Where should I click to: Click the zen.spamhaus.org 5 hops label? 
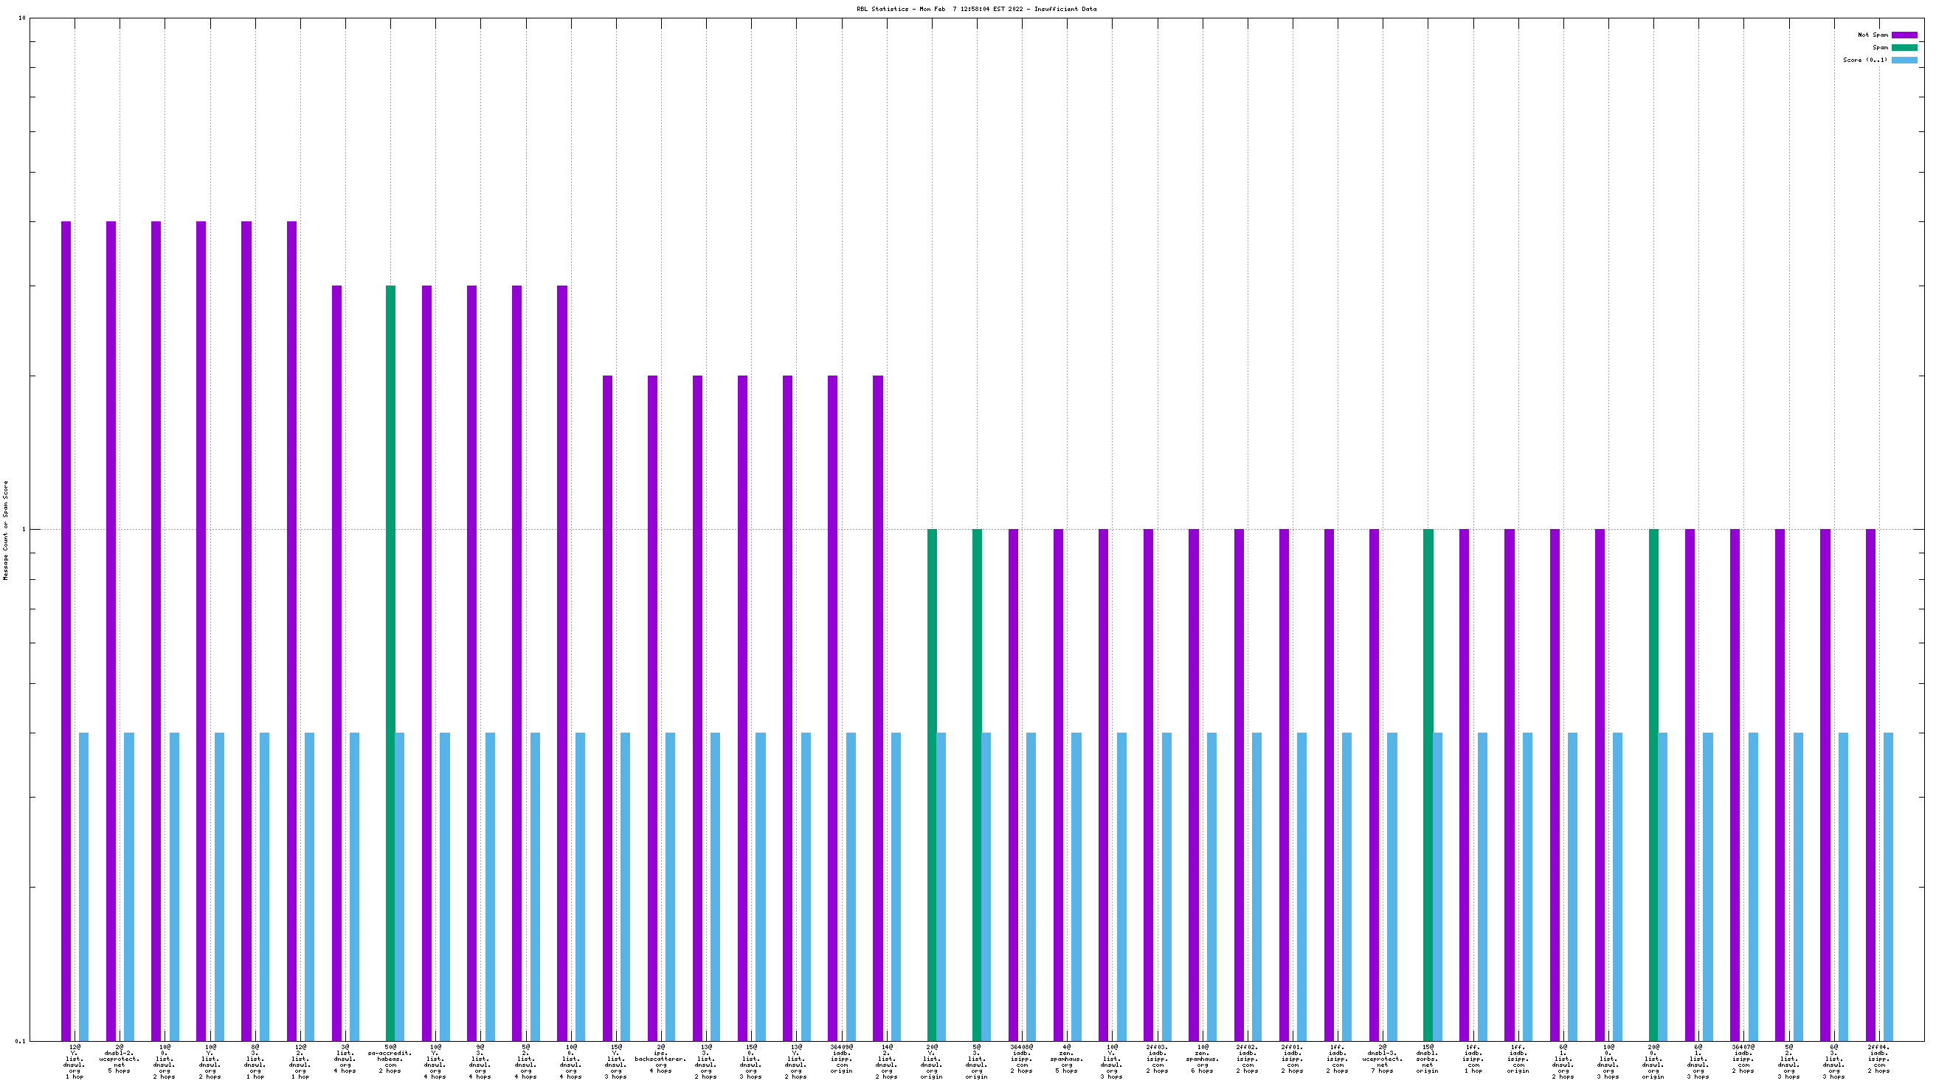1066,1059
